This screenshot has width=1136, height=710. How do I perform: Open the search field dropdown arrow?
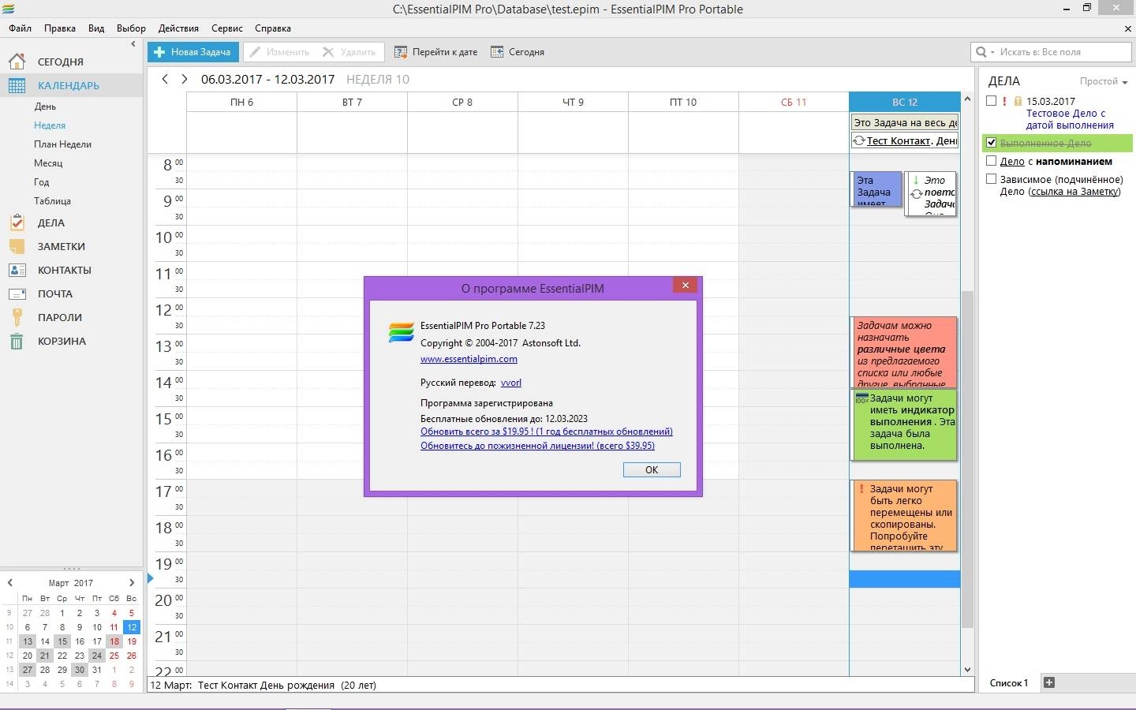(992, 52)
